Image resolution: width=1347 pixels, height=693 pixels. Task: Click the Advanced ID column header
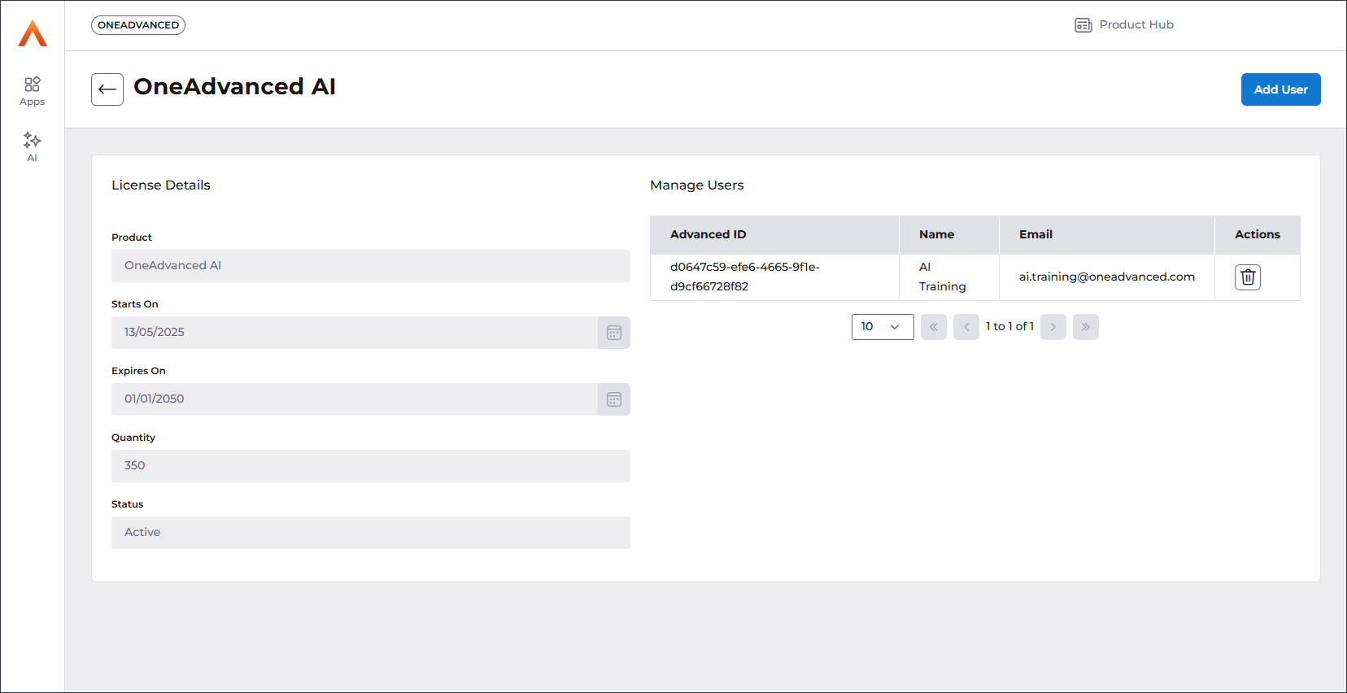(774, 235)
